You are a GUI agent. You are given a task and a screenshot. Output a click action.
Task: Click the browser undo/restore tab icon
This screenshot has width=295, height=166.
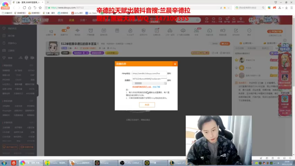point(35,8)
